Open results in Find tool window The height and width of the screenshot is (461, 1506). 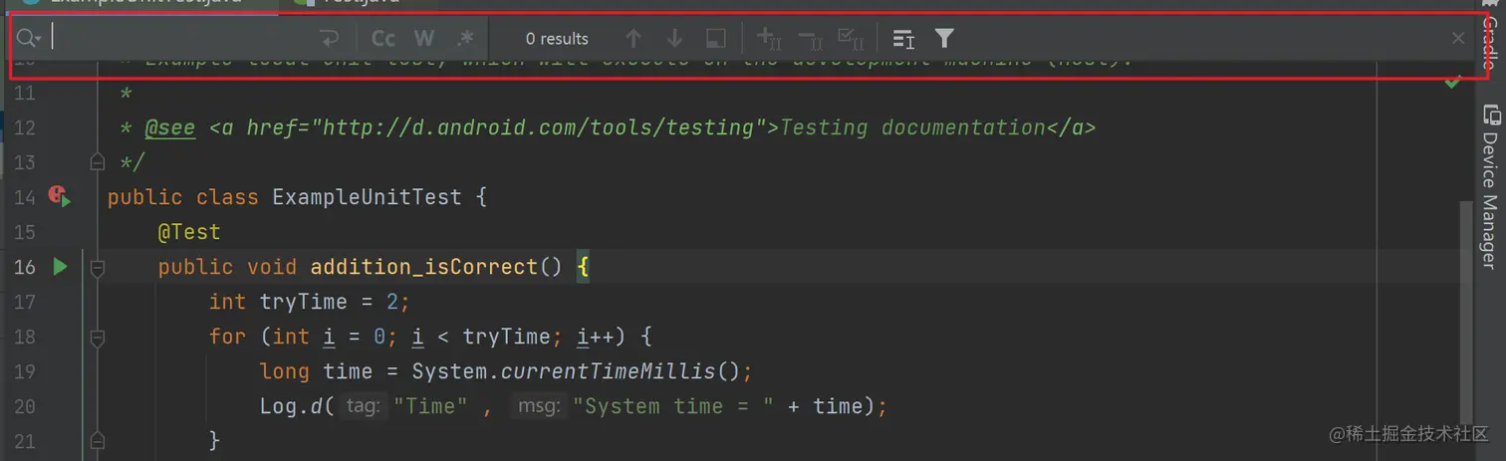pyautogui.click(x=715, y=39)
